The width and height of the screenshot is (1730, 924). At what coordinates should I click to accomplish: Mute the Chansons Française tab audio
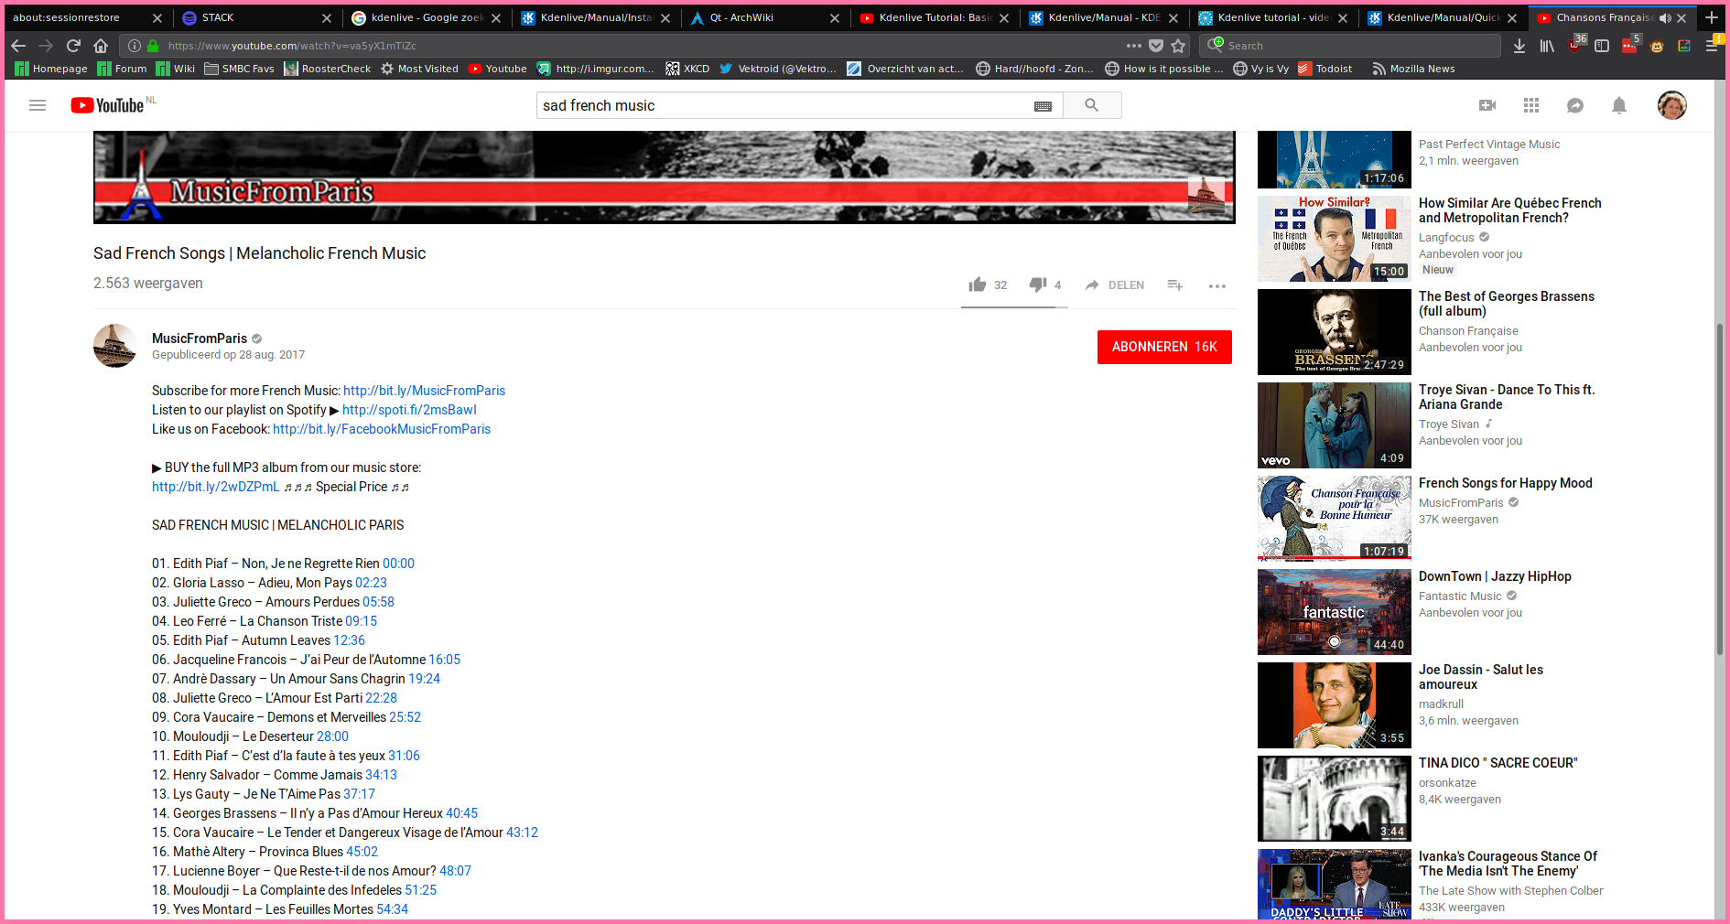[1665, 17]
